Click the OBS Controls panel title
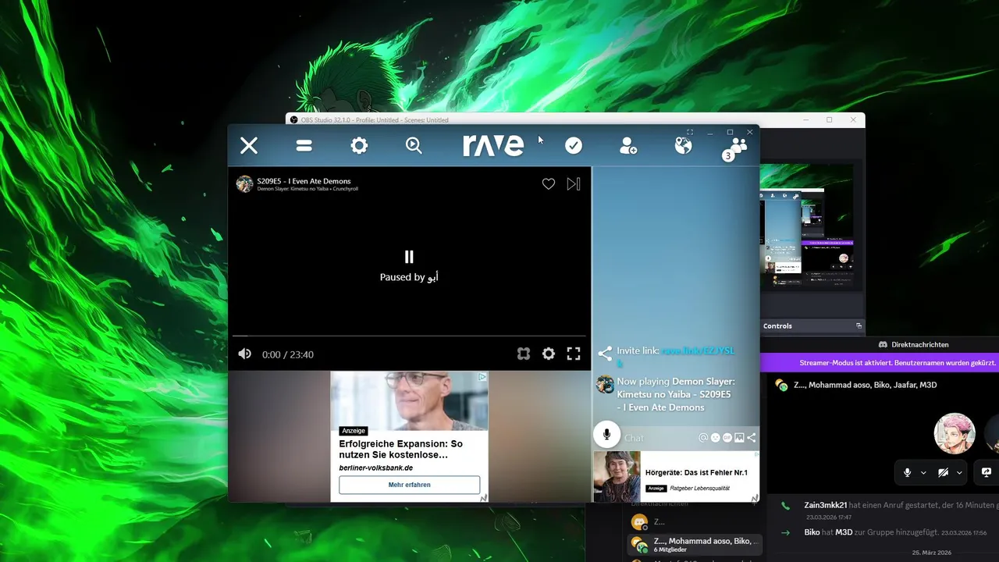Image resolution: width=999 pixels, height=562 pixels. 777,325
